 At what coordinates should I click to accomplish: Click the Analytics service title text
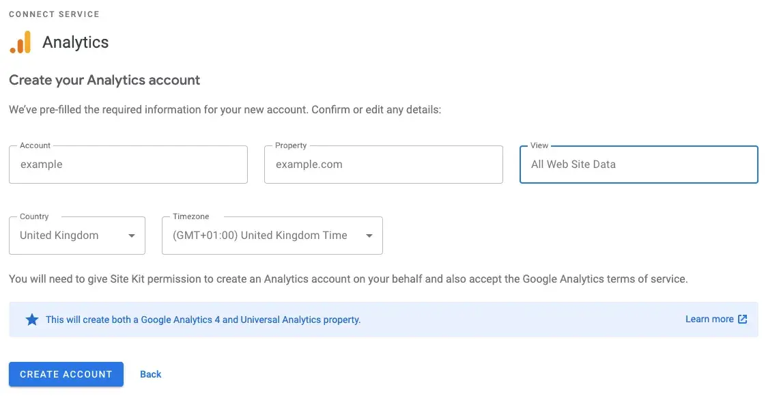coord(76,42)
